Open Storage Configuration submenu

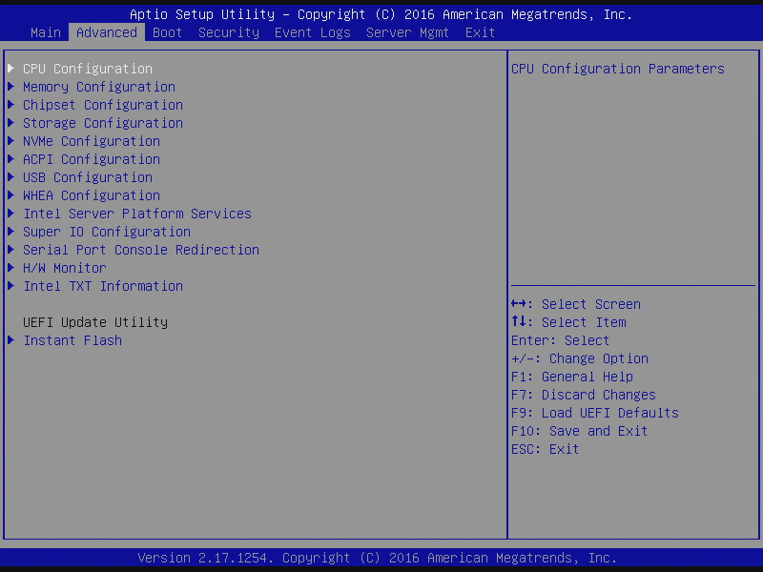coord(103,123)
